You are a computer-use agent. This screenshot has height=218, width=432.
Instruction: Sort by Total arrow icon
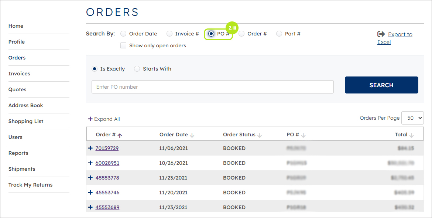(411, 135)
